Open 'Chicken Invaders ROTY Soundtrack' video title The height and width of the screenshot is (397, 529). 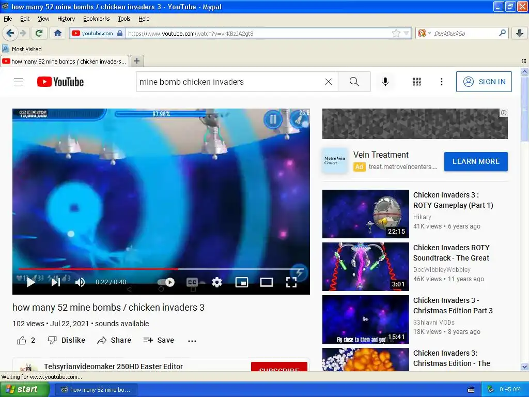[x=451, y=253]
